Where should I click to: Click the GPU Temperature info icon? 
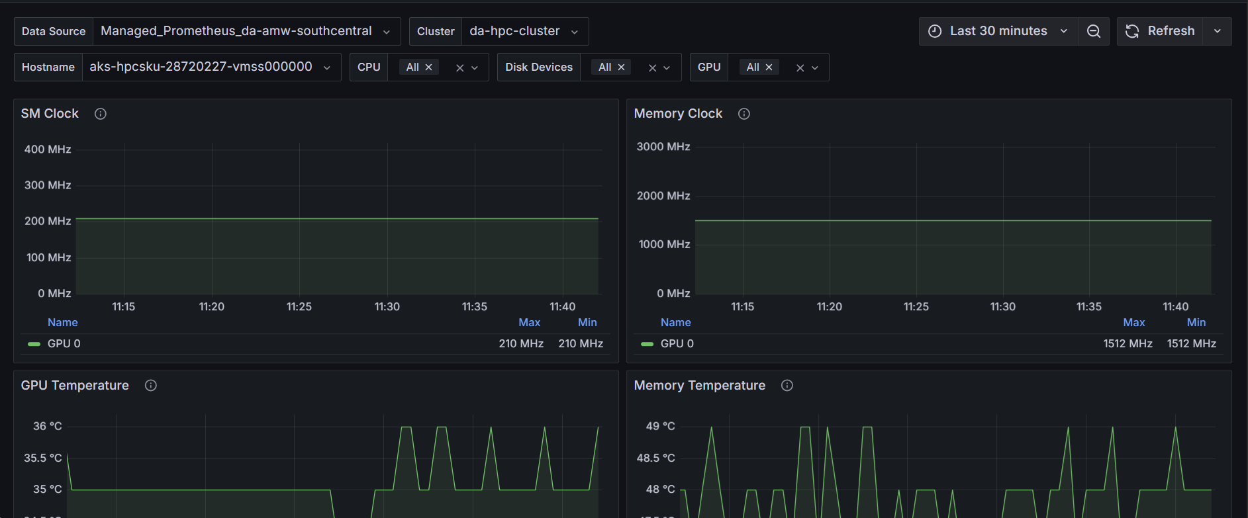point(151,386)
